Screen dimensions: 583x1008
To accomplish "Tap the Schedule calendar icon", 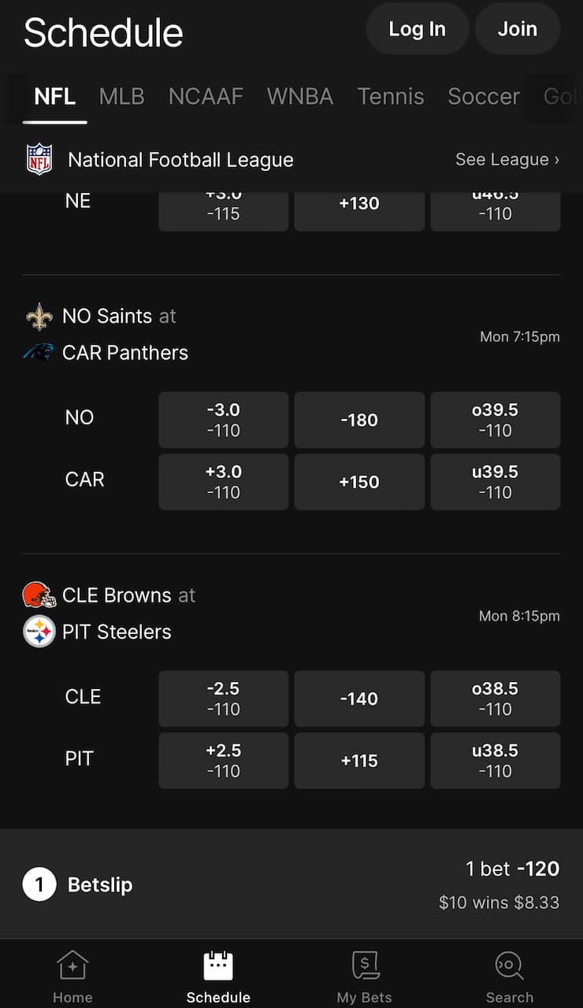I will (218, 965).
